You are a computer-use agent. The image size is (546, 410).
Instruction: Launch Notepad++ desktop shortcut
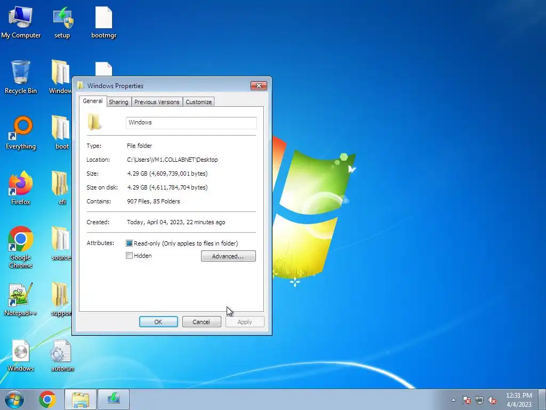[x=21, y=299]
